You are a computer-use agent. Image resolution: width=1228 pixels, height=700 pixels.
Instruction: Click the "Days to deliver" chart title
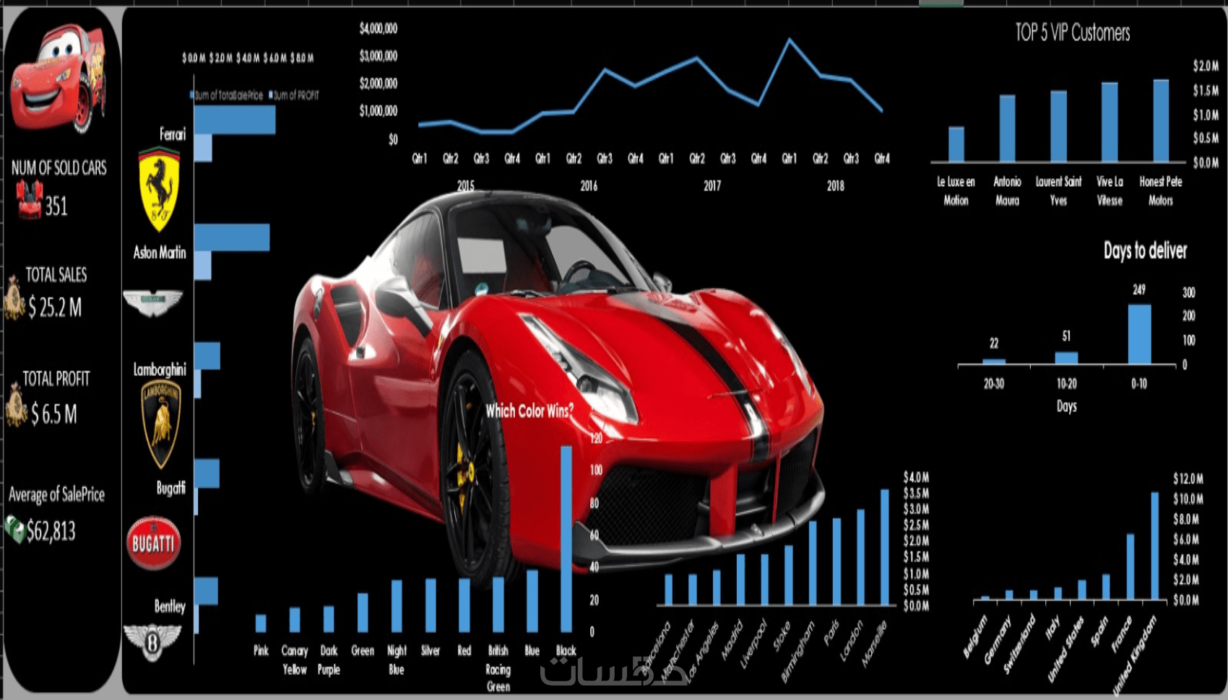click(1145, 250)
